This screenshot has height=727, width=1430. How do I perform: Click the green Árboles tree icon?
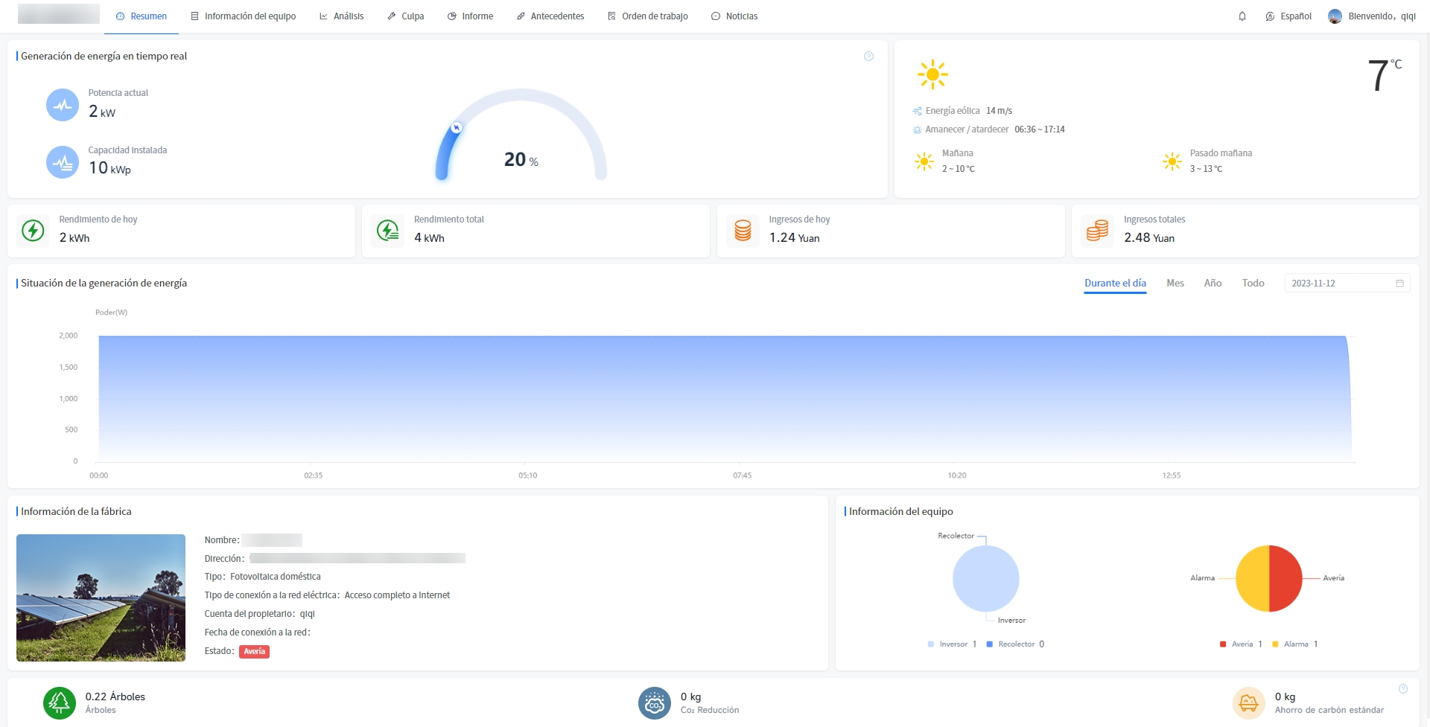(60, 703)
